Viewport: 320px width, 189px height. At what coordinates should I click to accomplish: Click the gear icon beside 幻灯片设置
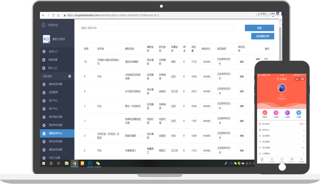[x=44, y=158]
